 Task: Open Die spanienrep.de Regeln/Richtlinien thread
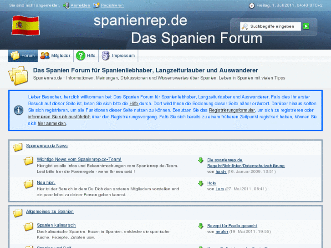click(246, 163)
